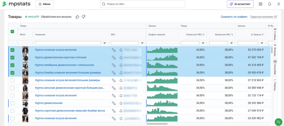Viewport: 284px width, 126px height.
Task: Open the notifications bell in header
Action: (270, 4)
